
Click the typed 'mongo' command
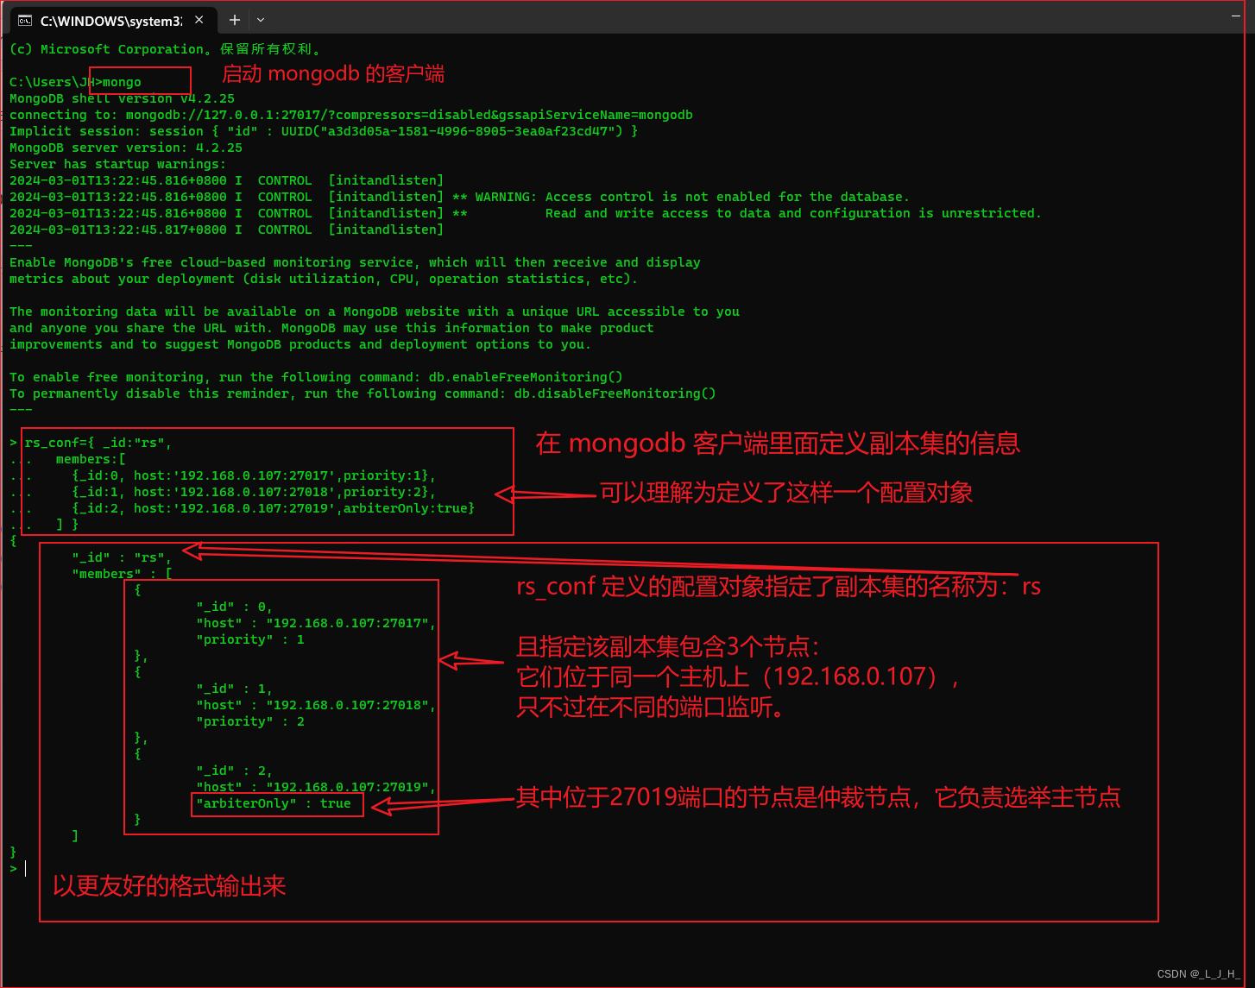click(122, 82)
